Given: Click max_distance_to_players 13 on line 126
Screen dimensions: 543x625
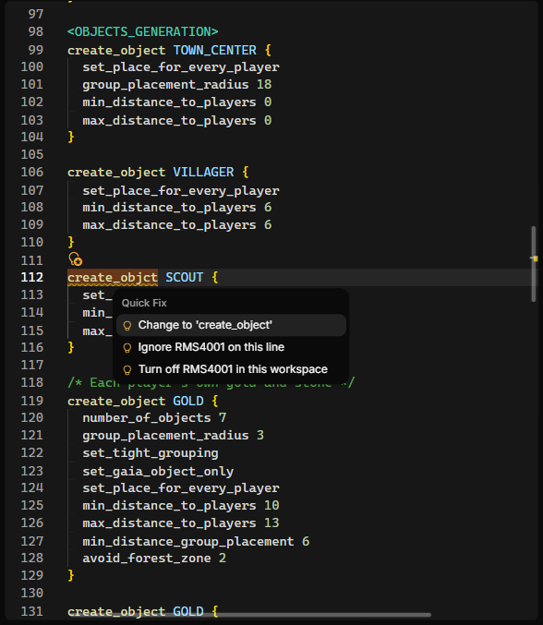Looking at the screenshot, I should (x=181, y=523).
